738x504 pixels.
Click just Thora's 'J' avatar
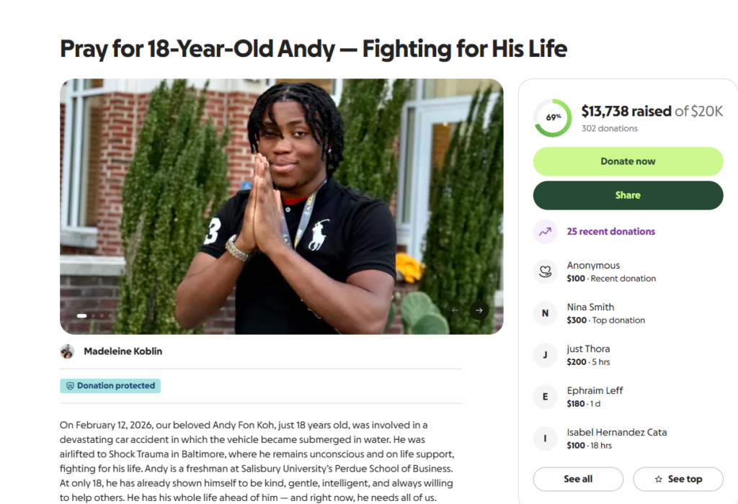(545, 355)
